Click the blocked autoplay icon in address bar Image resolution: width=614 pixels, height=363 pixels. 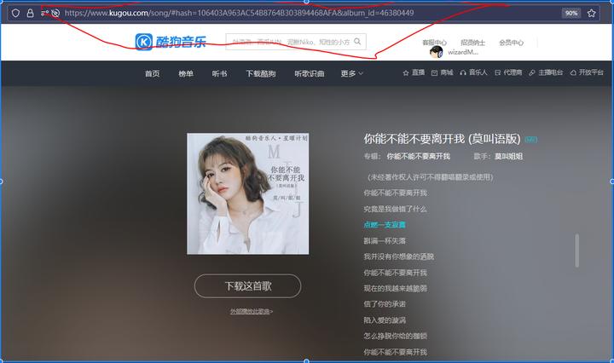55,13
